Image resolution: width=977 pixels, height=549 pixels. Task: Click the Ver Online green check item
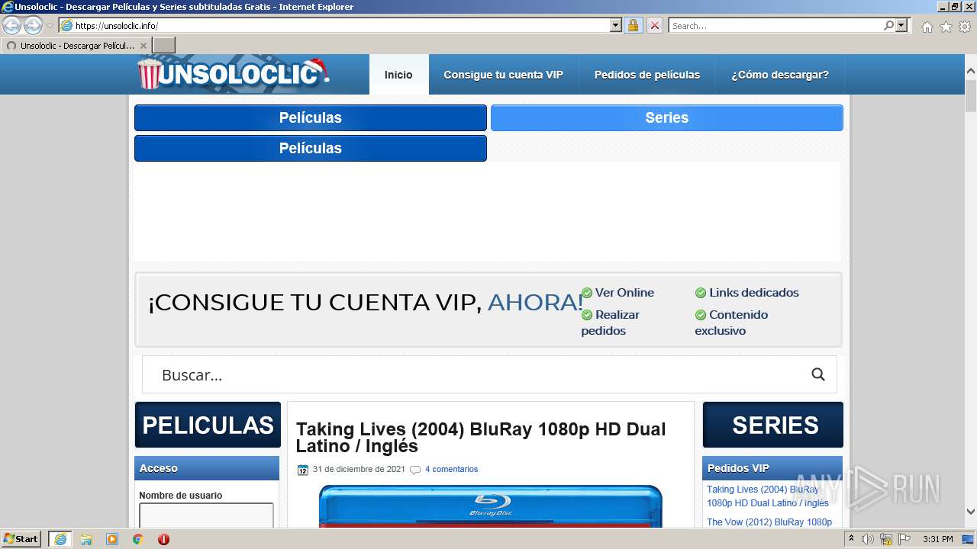coord(617,293)
